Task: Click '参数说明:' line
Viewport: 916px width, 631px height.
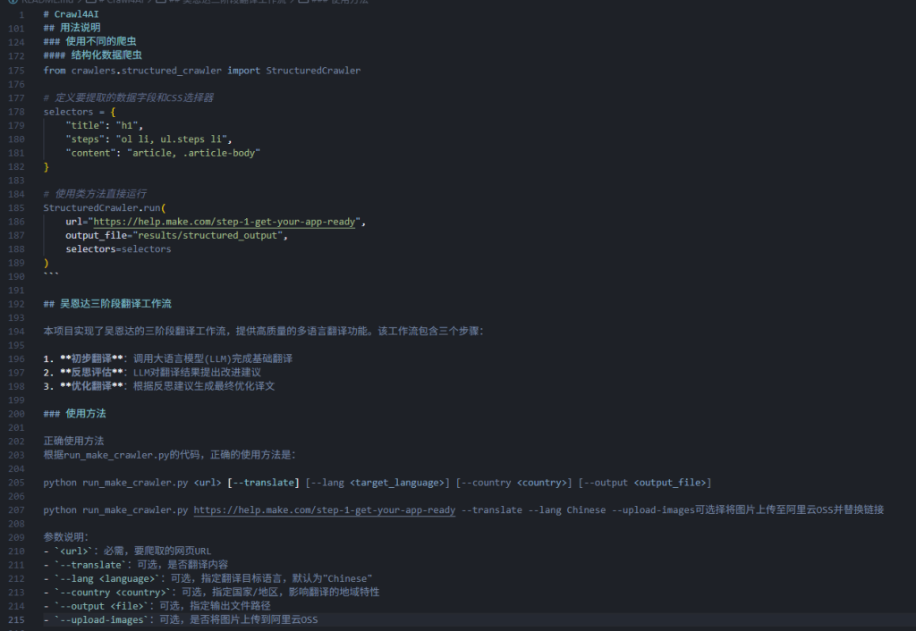Action: point(65,538)
